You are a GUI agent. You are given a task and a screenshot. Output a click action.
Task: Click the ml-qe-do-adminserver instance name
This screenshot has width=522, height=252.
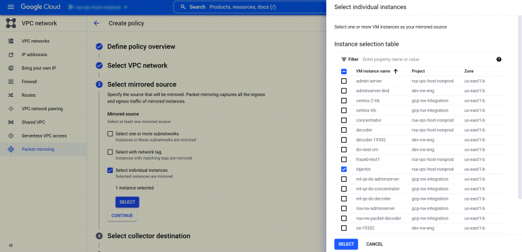(377, 179)
